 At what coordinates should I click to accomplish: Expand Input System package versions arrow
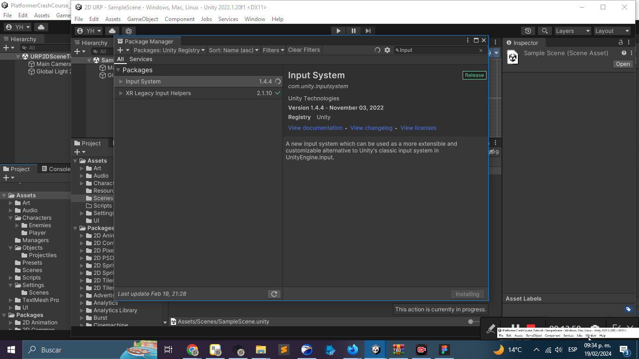121,81
